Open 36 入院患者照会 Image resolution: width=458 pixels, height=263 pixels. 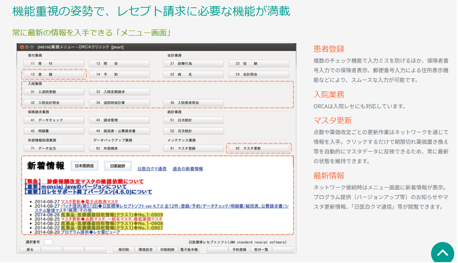pyautogui.click(x=193, y=103)
